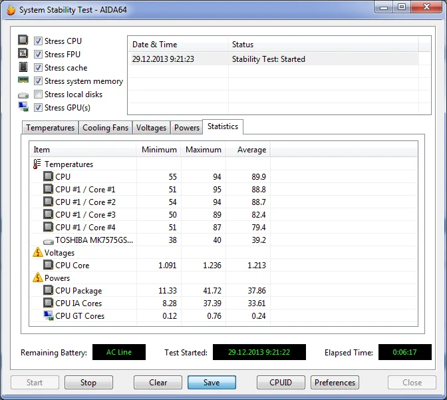Viewport: 447px width, 400px height.
Task: Go to the Powers tab
Action: pyautogui.click(x=187, y=128)
